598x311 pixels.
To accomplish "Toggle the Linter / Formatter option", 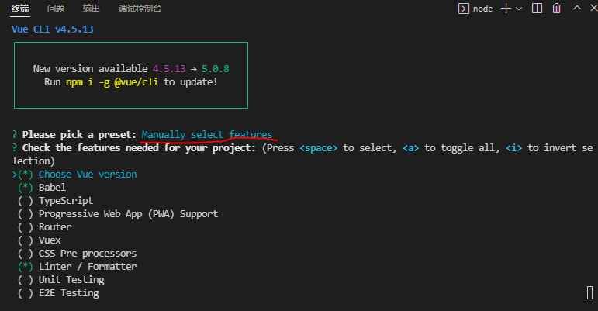I will [x=87, y=267].
